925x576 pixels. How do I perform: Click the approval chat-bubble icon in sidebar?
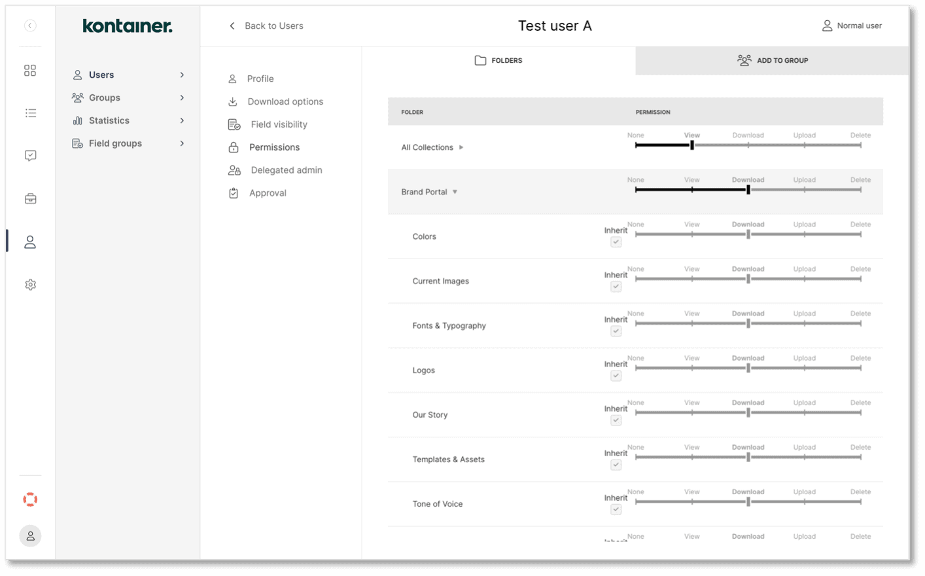30,155
